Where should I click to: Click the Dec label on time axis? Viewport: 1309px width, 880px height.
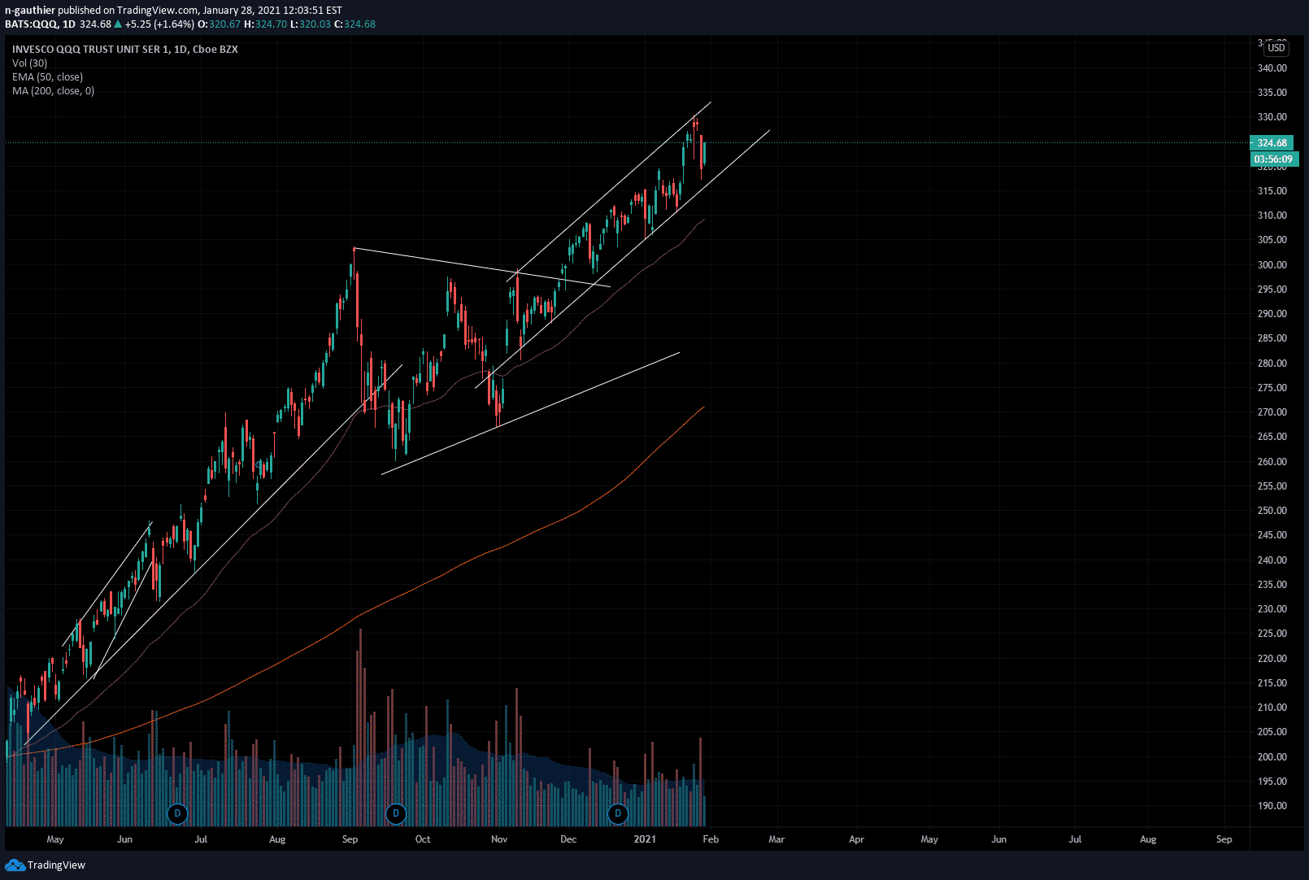coord(568,839)
